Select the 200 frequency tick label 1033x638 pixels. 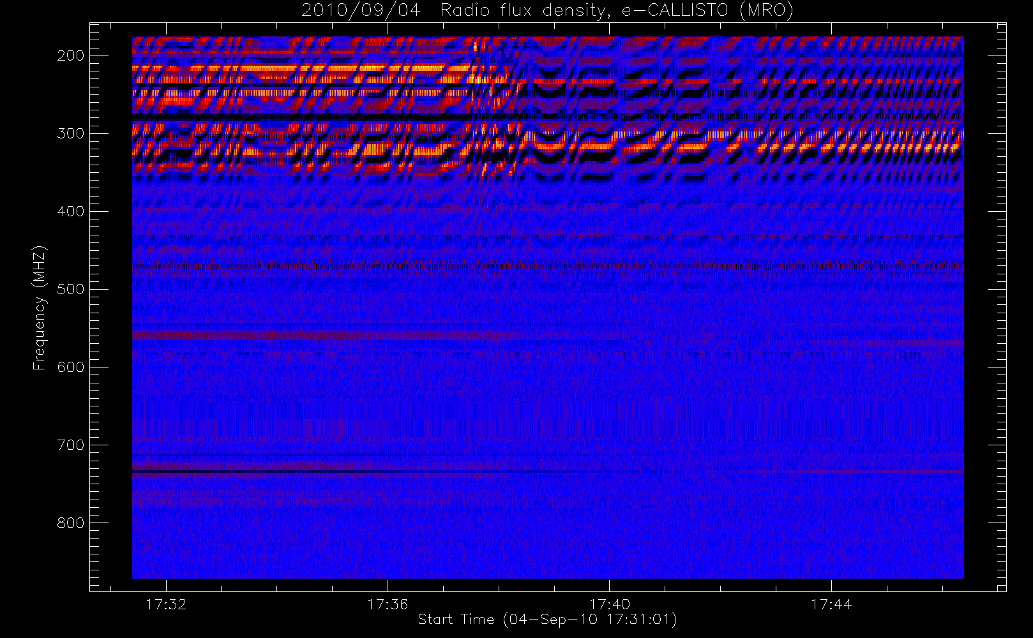pyautogui.click(x=71, y=56)
